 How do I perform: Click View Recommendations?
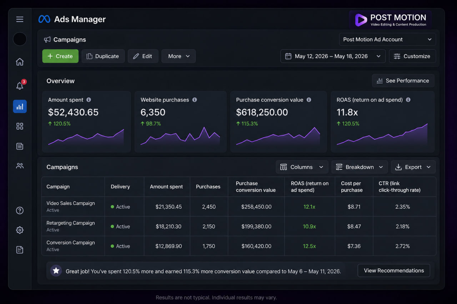coord(394,270)
